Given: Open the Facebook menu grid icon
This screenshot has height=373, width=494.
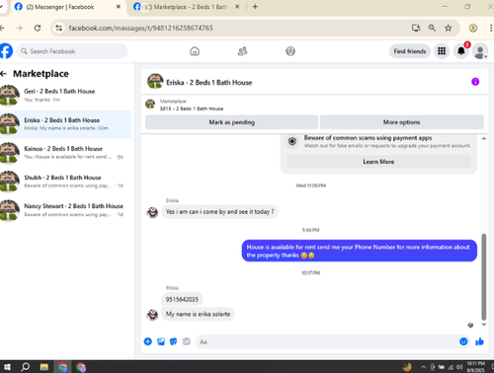Looking at the screenshot, I should pos(442,51).
